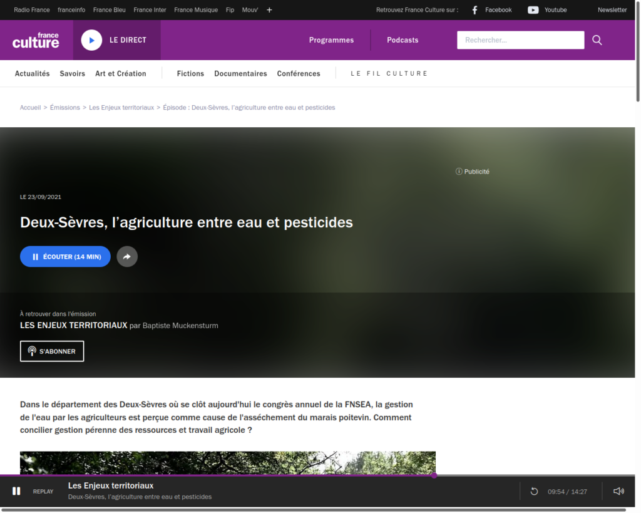Screen dimensions: 641x513
Task: Subscribe with the S'abonner button
Action: click(x=52, y=351)
